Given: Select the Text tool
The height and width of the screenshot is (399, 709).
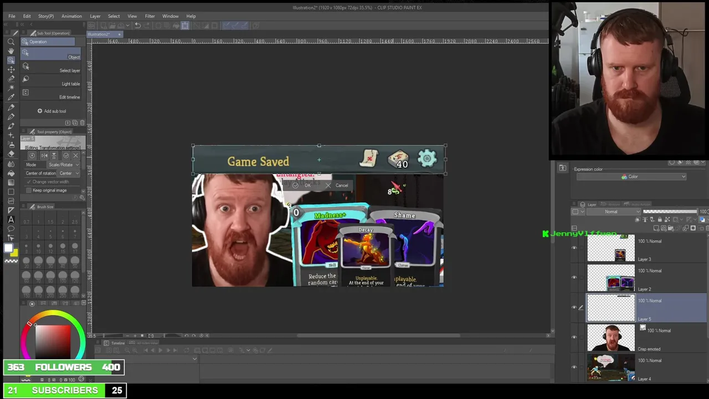Looking at the screenshot, I should coord(11,220).
